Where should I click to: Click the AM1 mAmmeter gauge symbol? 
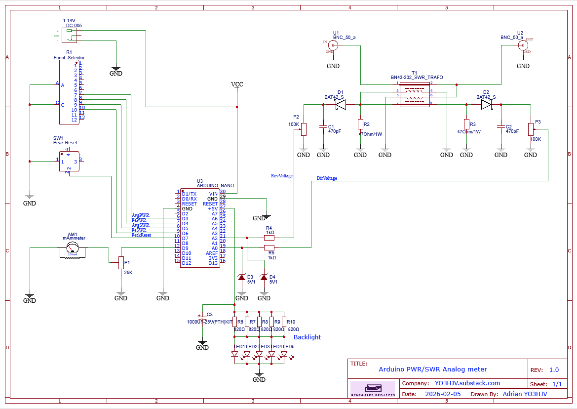coord(72,250)
